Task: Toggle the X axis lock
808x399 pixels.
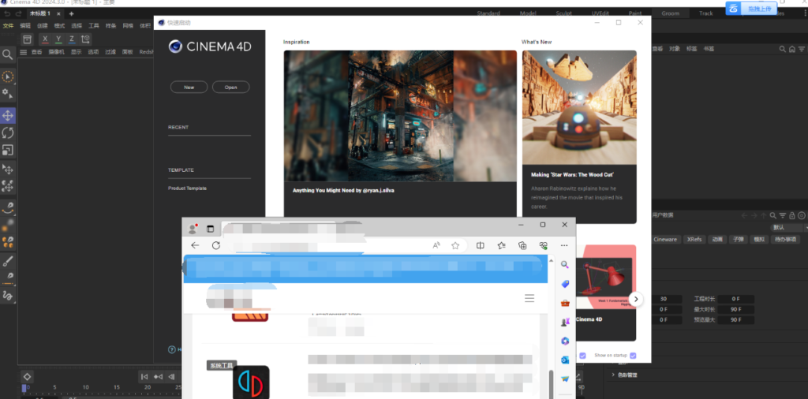Action: [45, 39]
